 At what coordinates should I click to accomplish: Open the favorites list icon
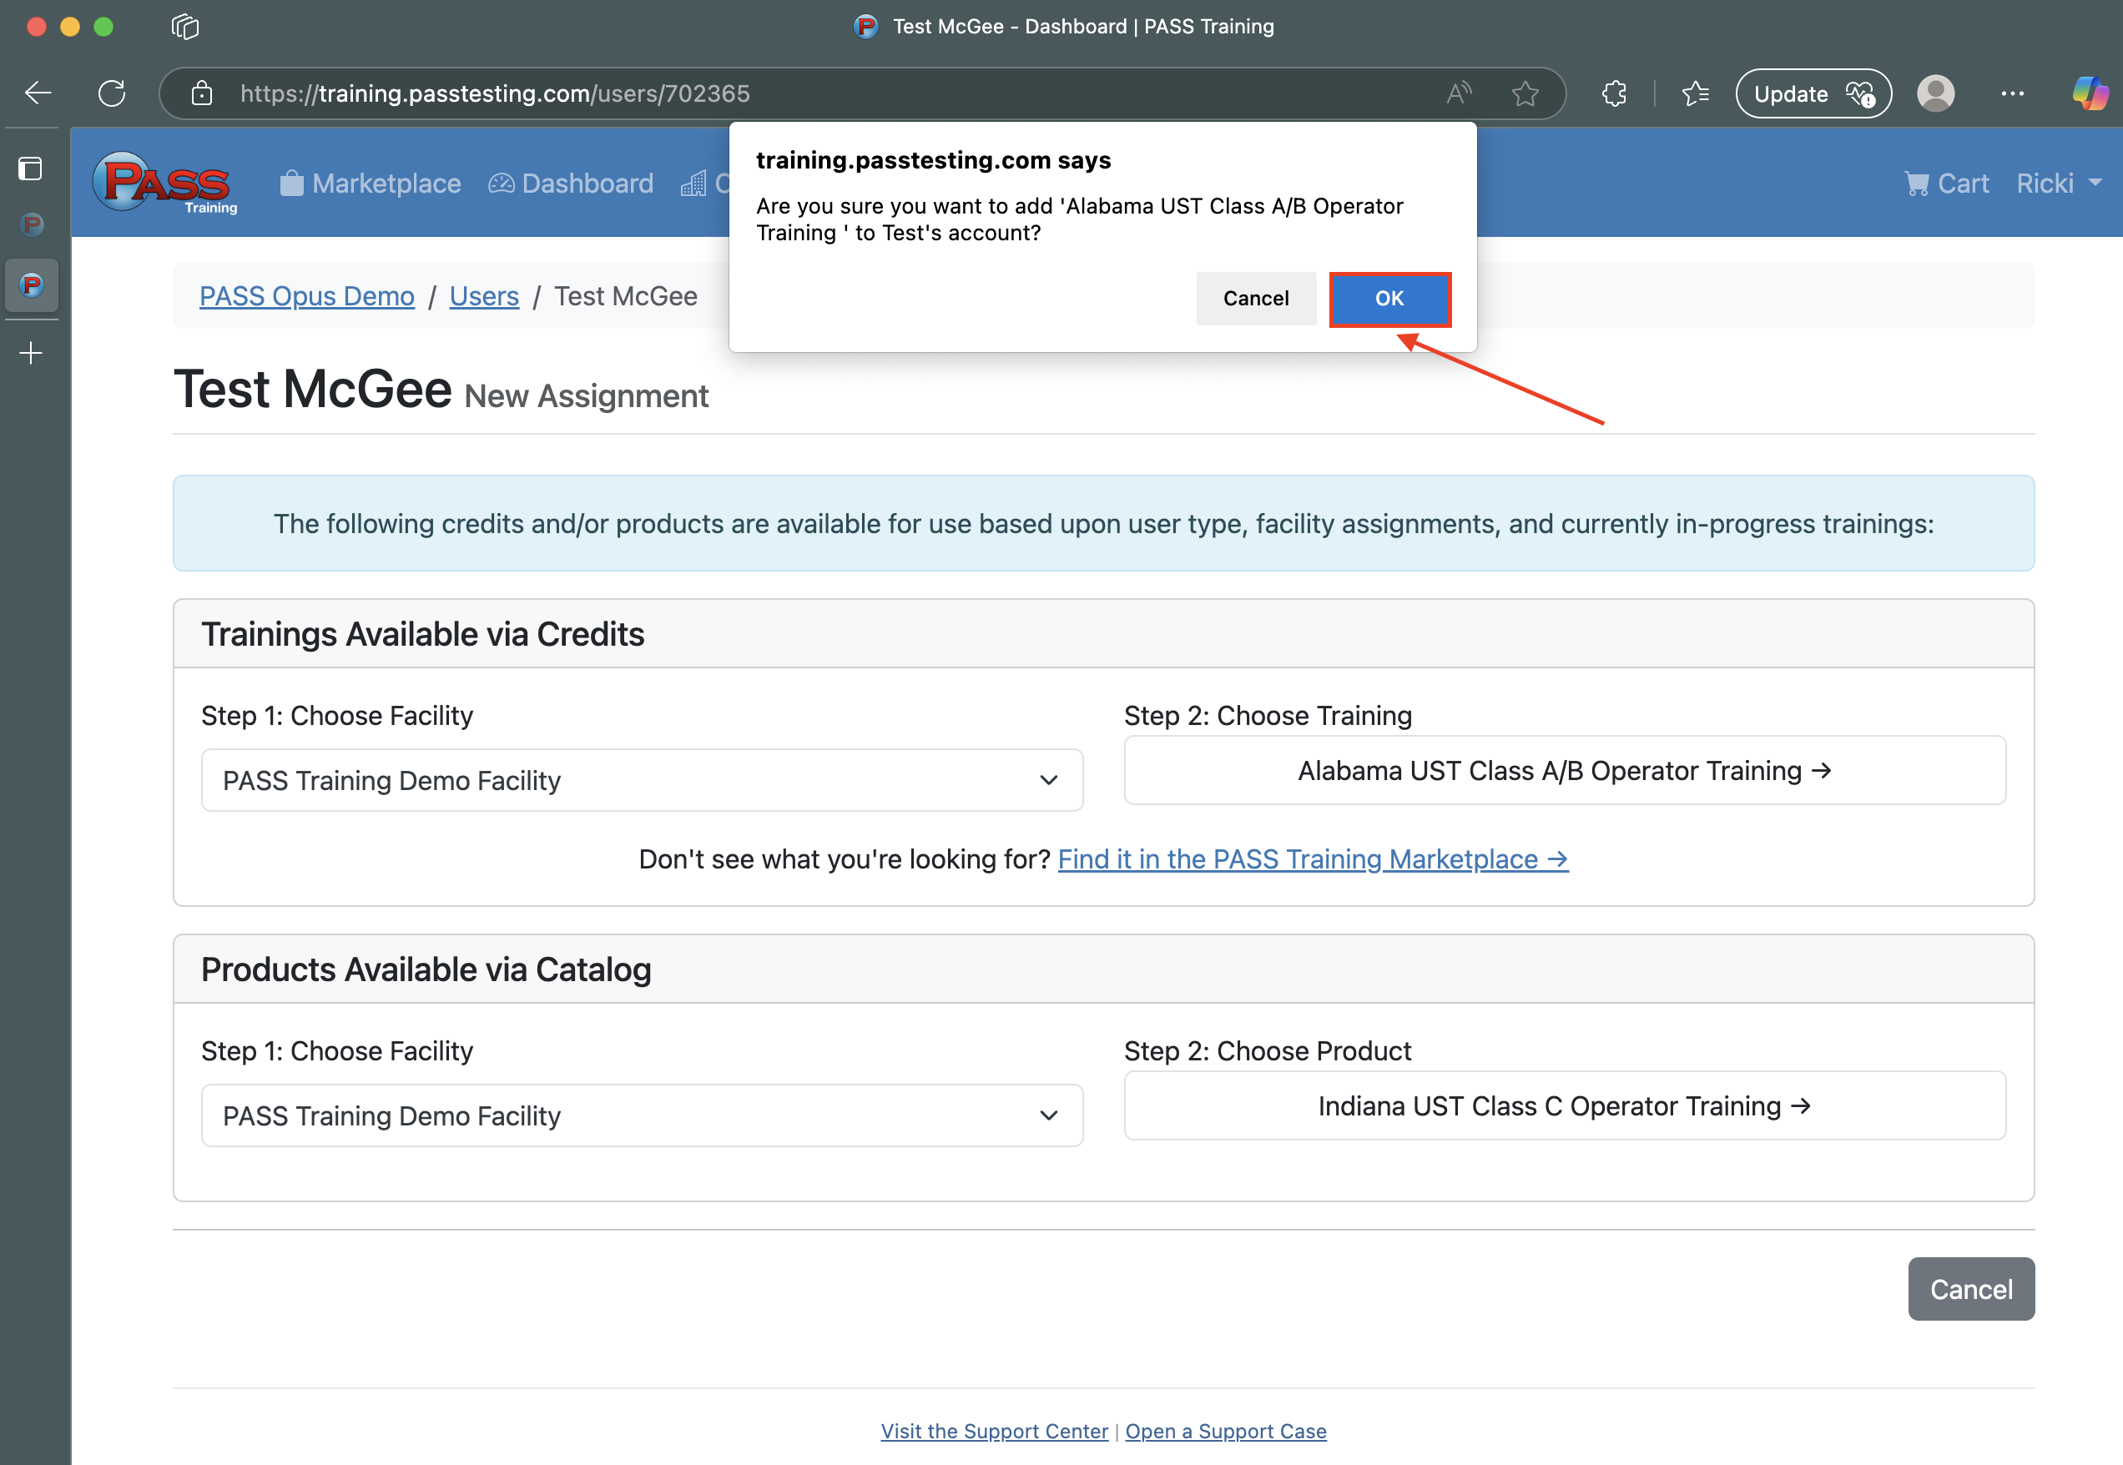coord(1695,93)
